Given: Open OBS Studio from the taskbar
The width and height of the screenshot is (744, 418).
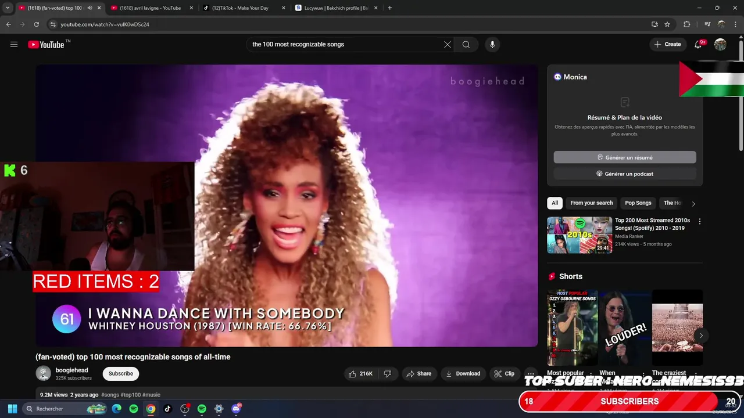Looking at the screenshot, I should pos(185,409).
